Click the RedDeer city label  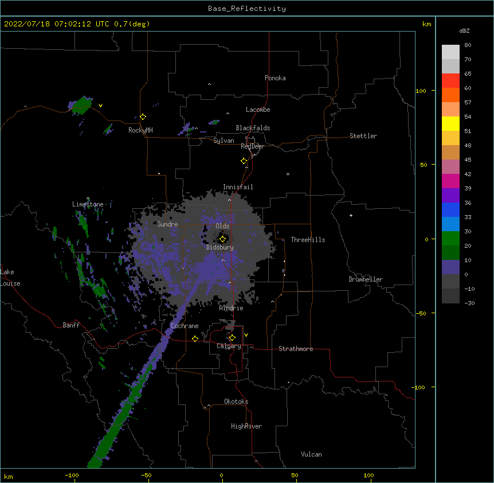(252, 146)
